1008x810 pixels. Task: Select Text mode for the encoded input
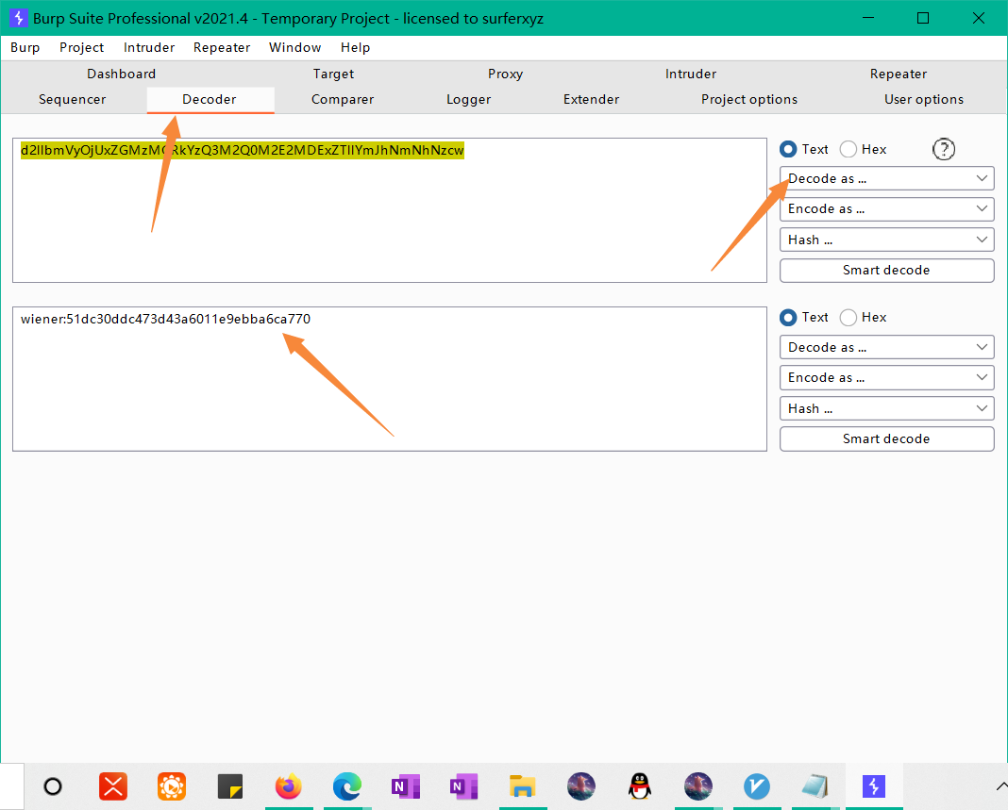click(788, 149)
